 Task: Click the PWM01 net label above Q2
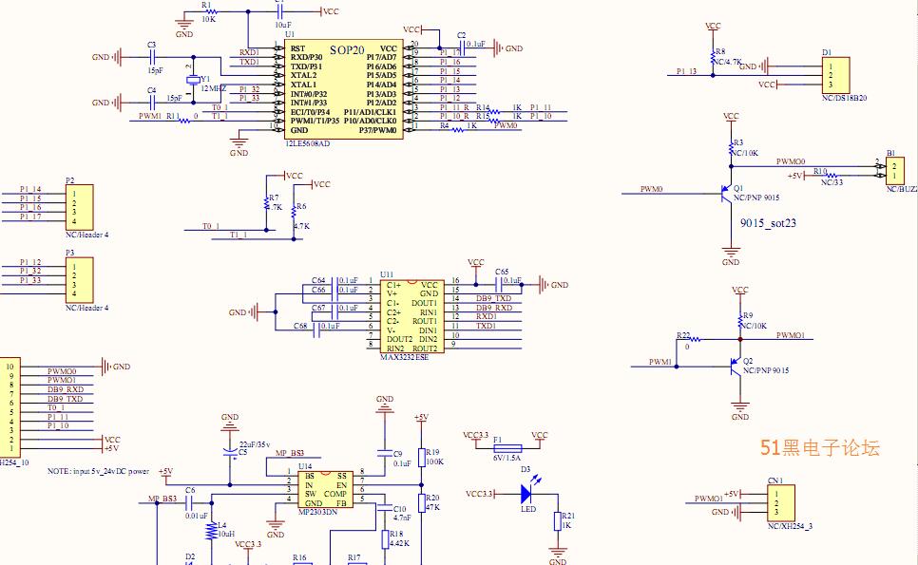click(x=791, y=335)
